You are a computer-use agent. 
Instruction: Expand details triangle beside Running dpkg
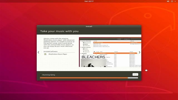(x=41, y=75)
